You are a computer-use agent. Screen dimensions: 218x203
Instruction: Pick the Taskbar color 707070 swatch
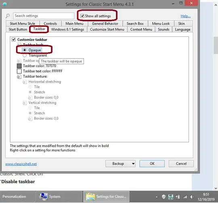(x=19, y=66)
